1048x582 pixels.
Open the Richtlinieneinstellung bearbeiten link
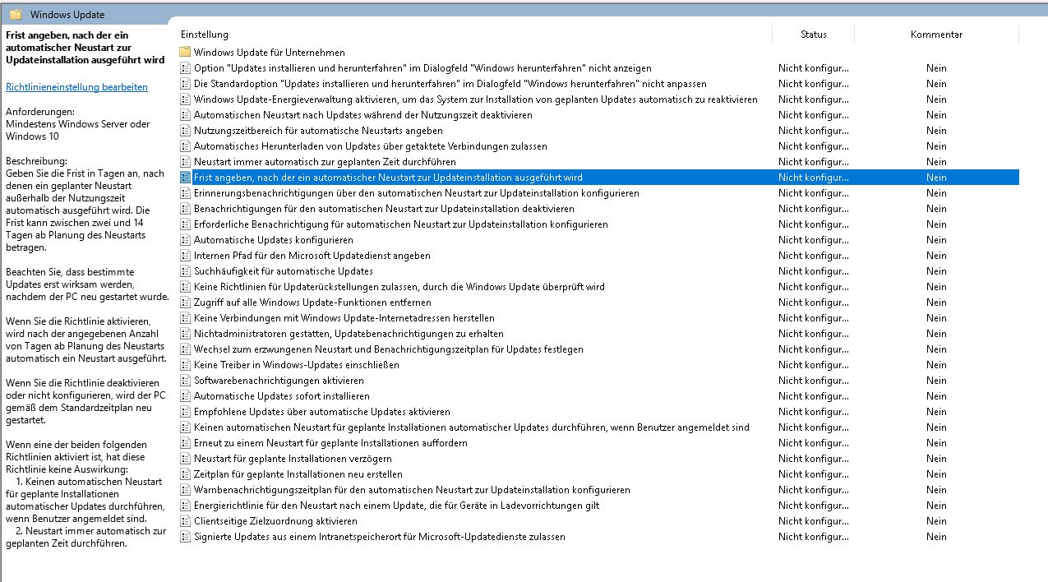tap(76, 86)
